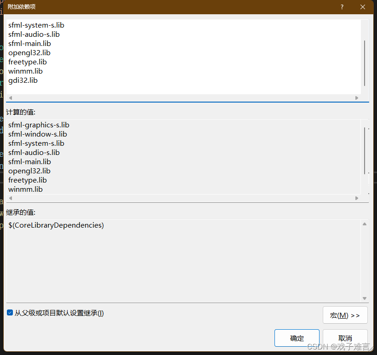The image size is (377, 355).
Task: Click the 取消 button
Action: pos(345,338)
